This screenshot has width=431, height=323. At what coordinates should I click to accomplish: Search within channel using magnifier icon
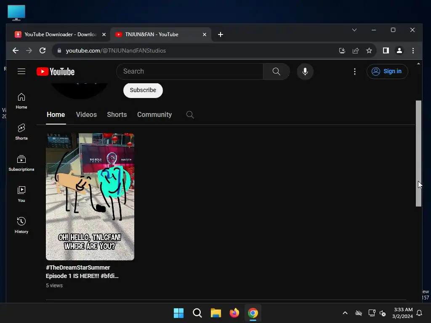[190, 114]
